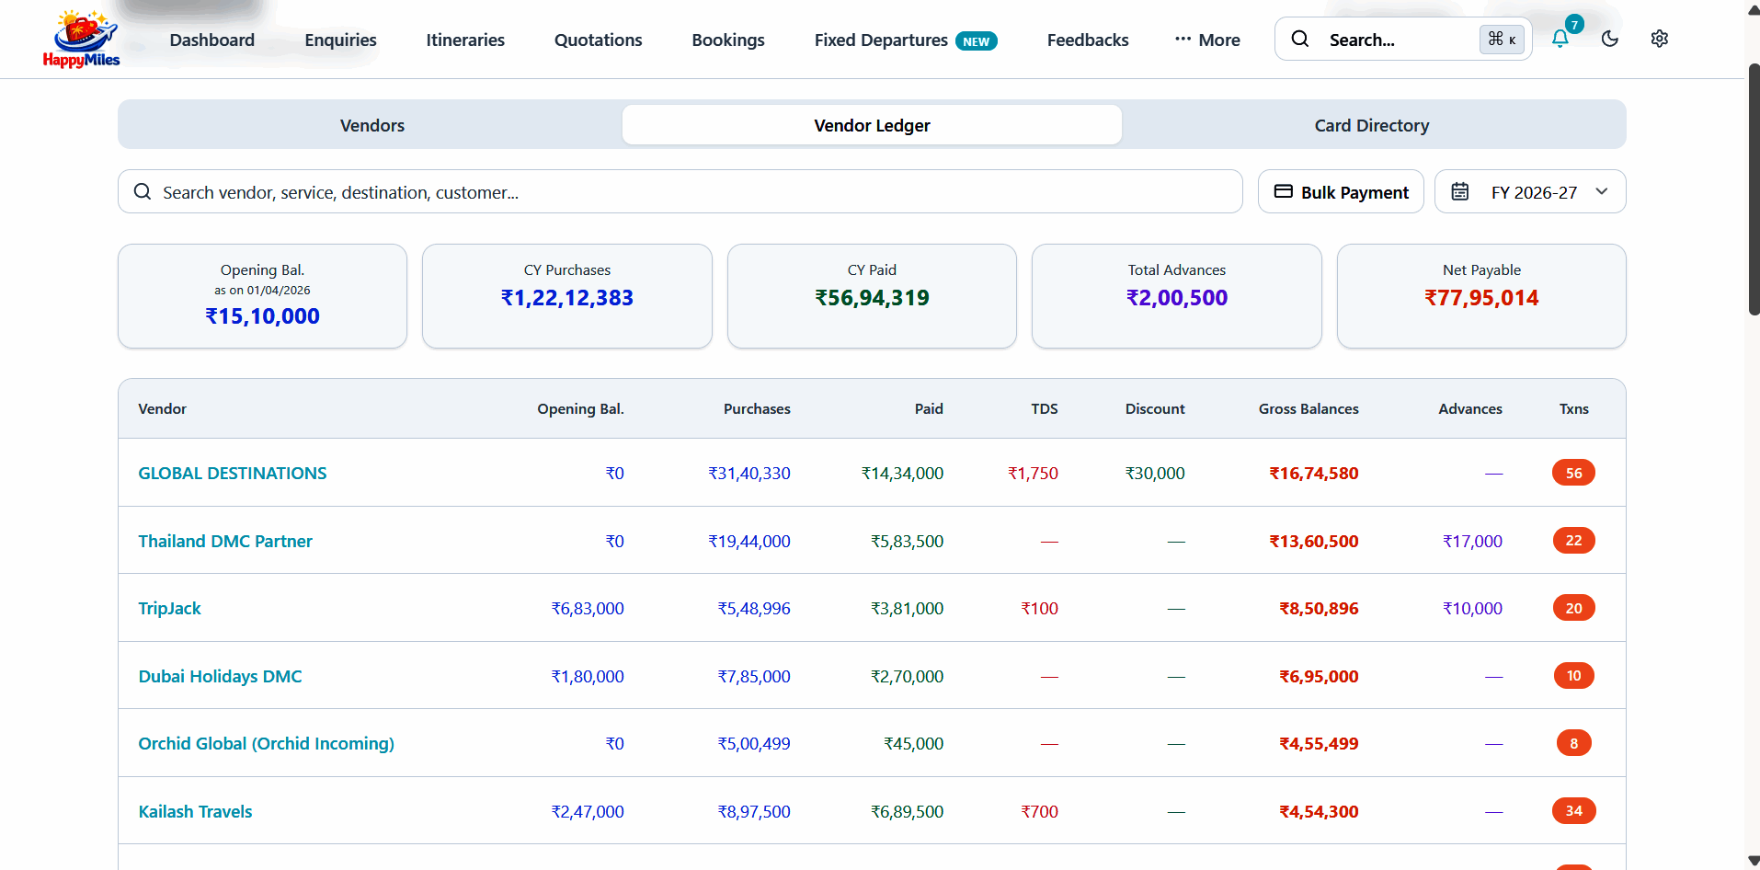Click the magnifier icon in top search
Image resolution: width=1760 pixels, height=870 pixels.
click(1299, 39)
